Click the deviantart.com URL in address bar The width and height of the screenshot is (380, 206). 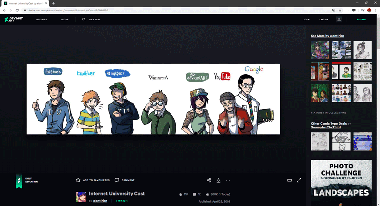coord(68,10)
